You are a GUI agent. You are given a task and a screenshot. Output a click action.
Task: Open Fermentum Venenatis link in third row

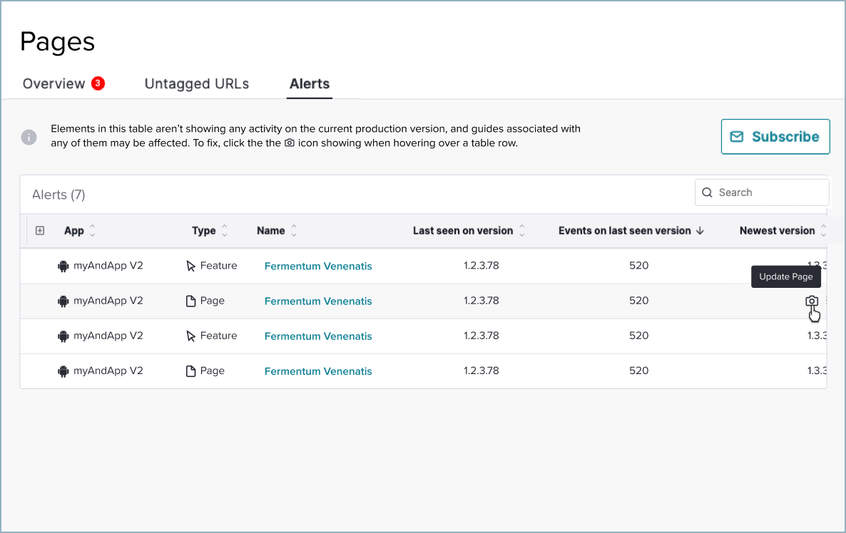(318, 336)
